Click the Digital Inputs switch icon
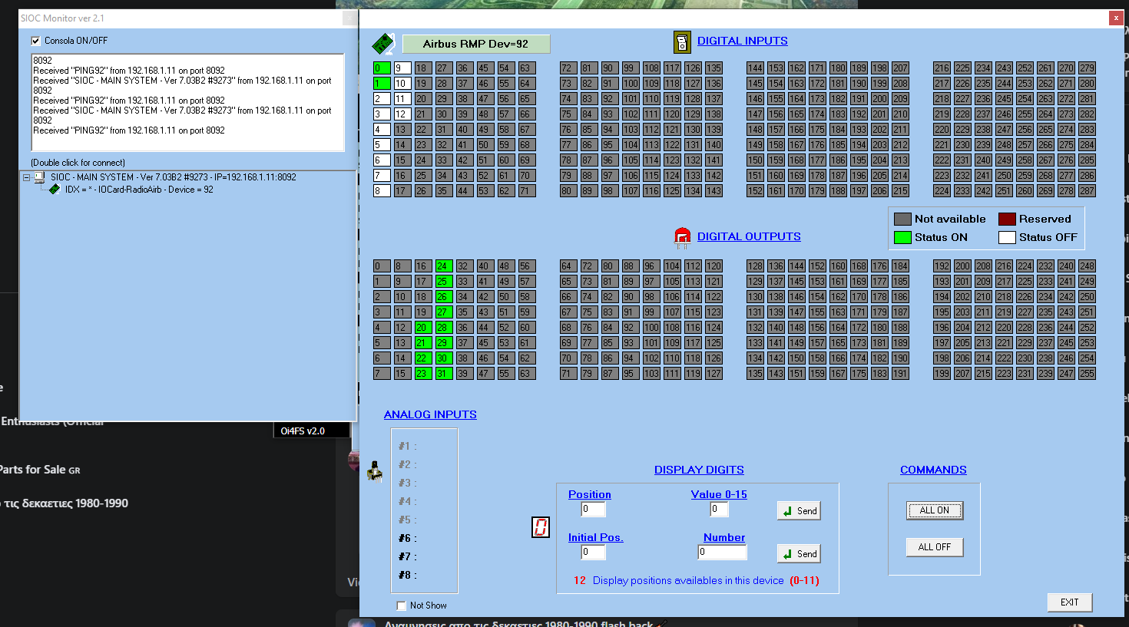 [681, 41]
